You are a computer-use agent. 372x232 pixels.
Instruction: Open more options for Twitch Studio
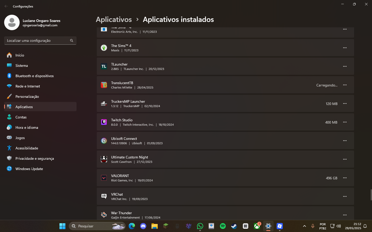[345, 122]
